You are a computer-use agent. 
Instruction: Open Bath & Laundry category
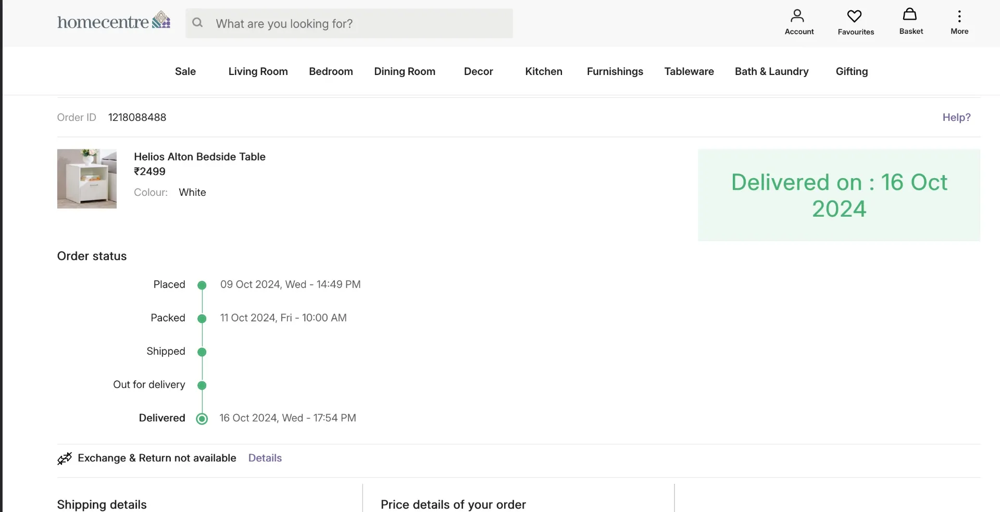pyautogui.click(x=771, y=71)
